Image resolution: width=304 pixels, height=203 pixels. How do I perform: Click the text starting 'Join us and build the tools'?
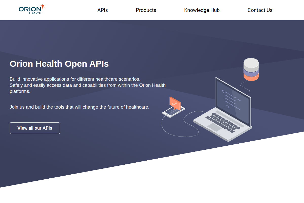pos(80,107)
